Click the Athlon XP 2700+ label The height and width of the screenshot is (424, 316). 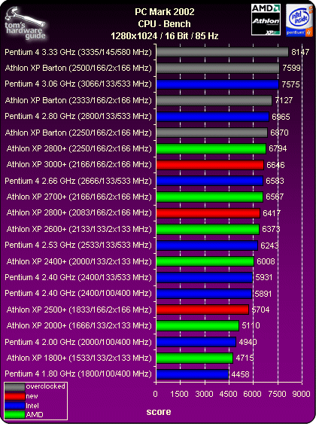click(x=79, y=197)
